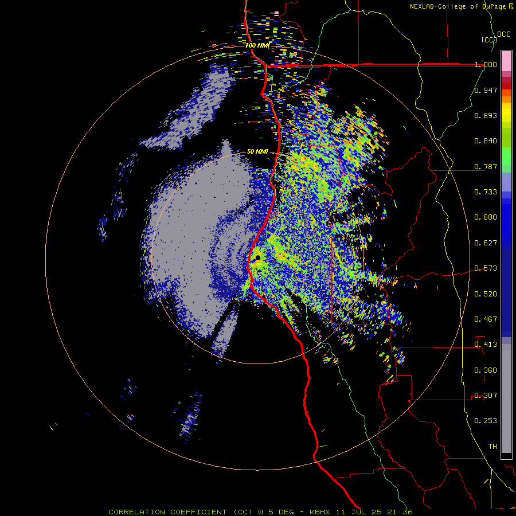Click the 0.627 scale value
Image resolution: width=516 pixels, height=516 pixels.
(x=486, y=243)
